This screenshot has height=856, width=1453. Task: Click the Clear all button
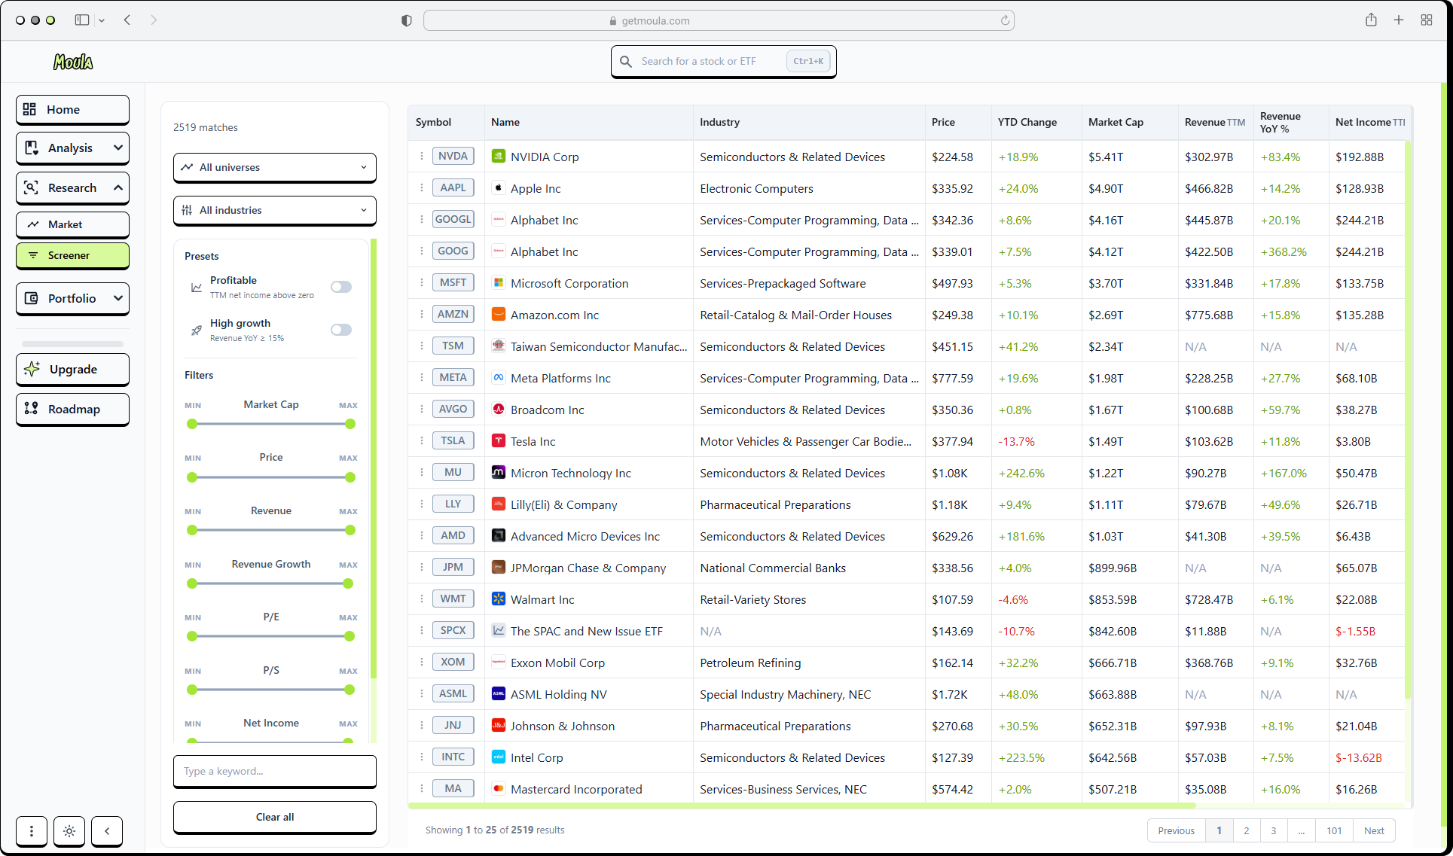275,817
